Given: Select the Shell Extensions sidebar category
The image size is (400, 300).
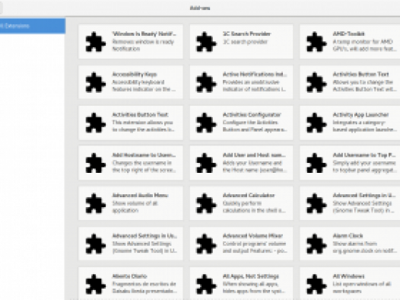Looking at the screenshot, I should tap(33, 26).
